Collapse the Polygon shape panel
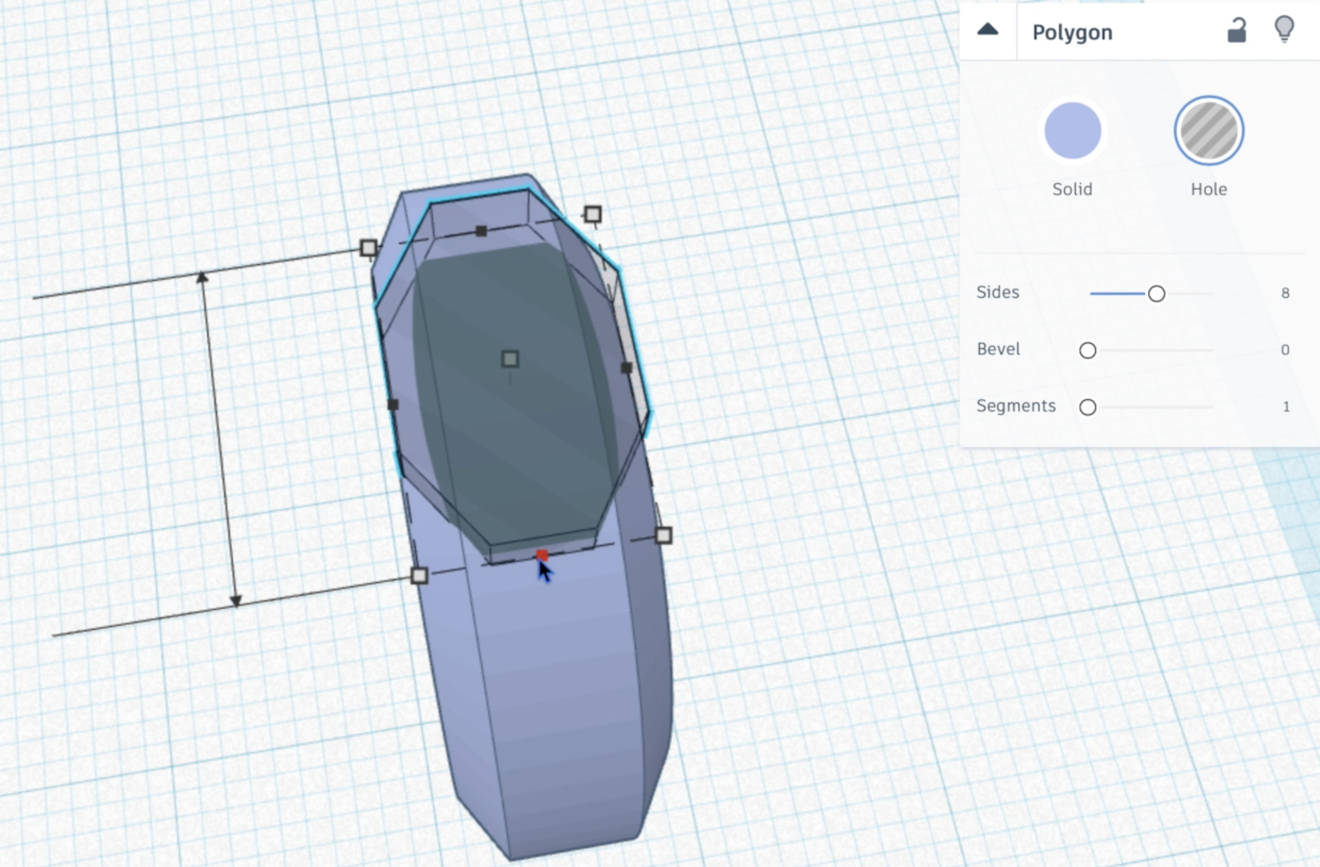The width and height of the screenshot is (1320, 867). coord(988,30)
